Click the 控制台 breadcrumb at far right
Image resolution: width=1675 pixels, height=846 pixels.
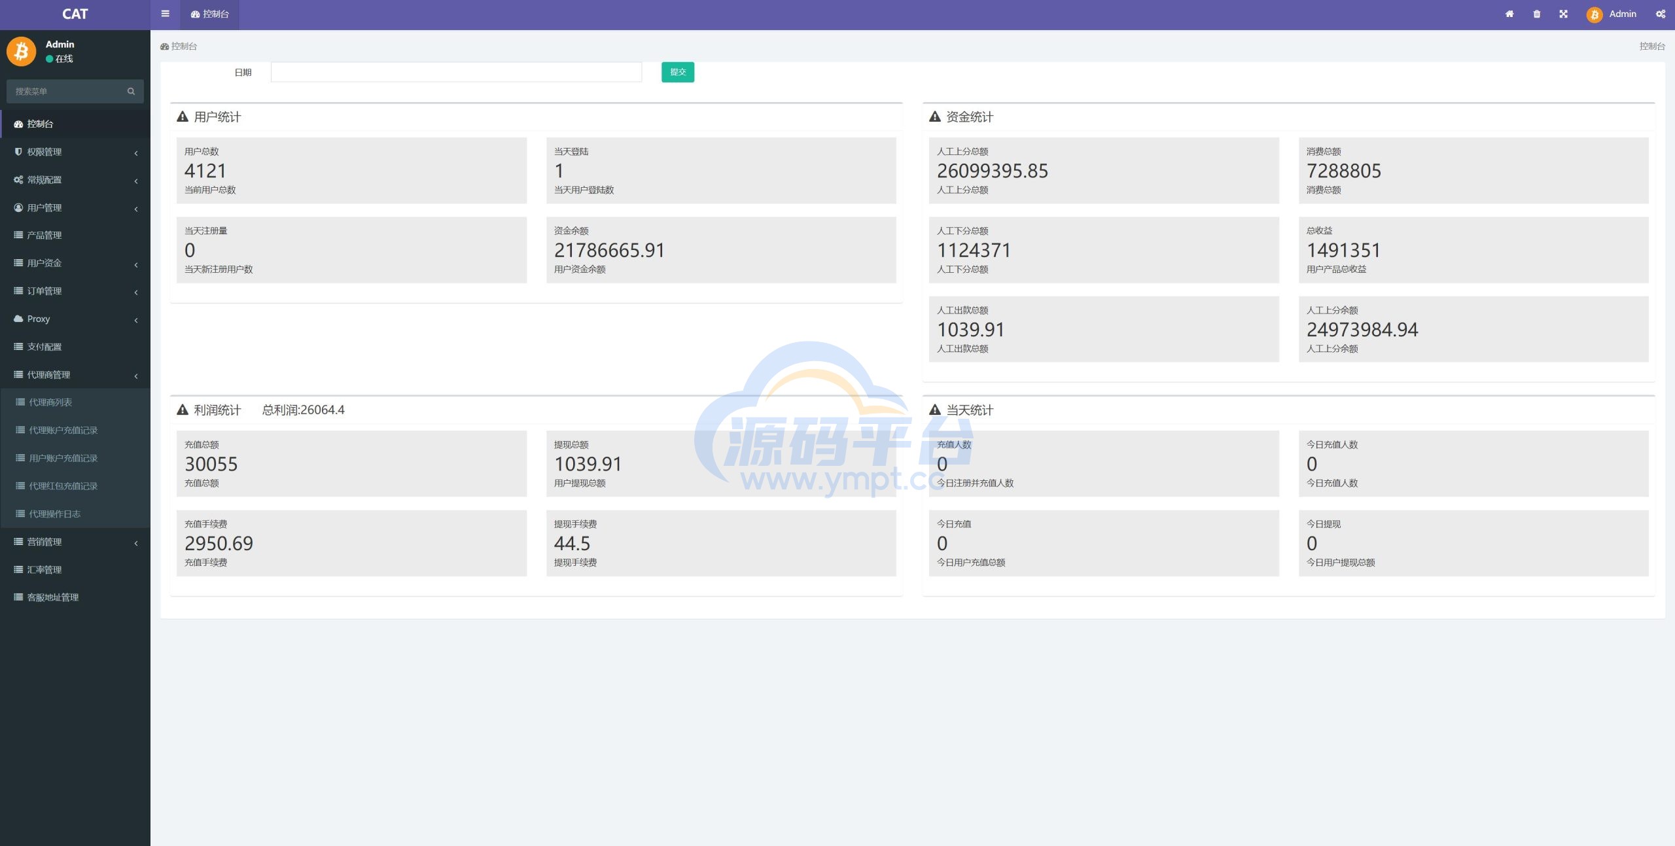coord(1652,46)
